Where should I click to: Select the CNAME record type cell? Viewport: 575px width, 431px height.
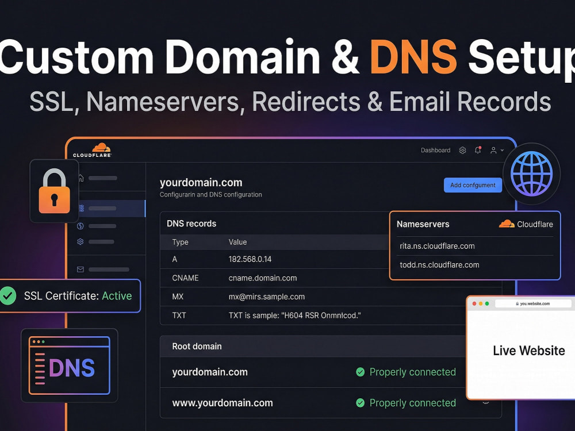coord(185,278)
